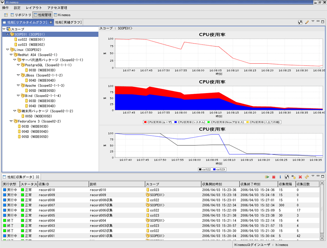Screen dimensions: 327x248
Task: Click the open perspective icon left of リポジトリ
Action: point(5,14)
